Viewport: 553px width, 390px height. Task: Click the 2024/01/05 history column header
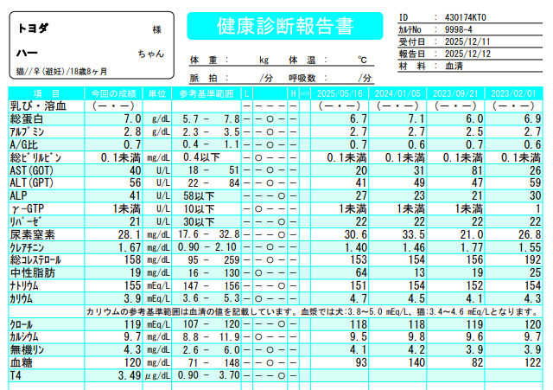[397, 93]
